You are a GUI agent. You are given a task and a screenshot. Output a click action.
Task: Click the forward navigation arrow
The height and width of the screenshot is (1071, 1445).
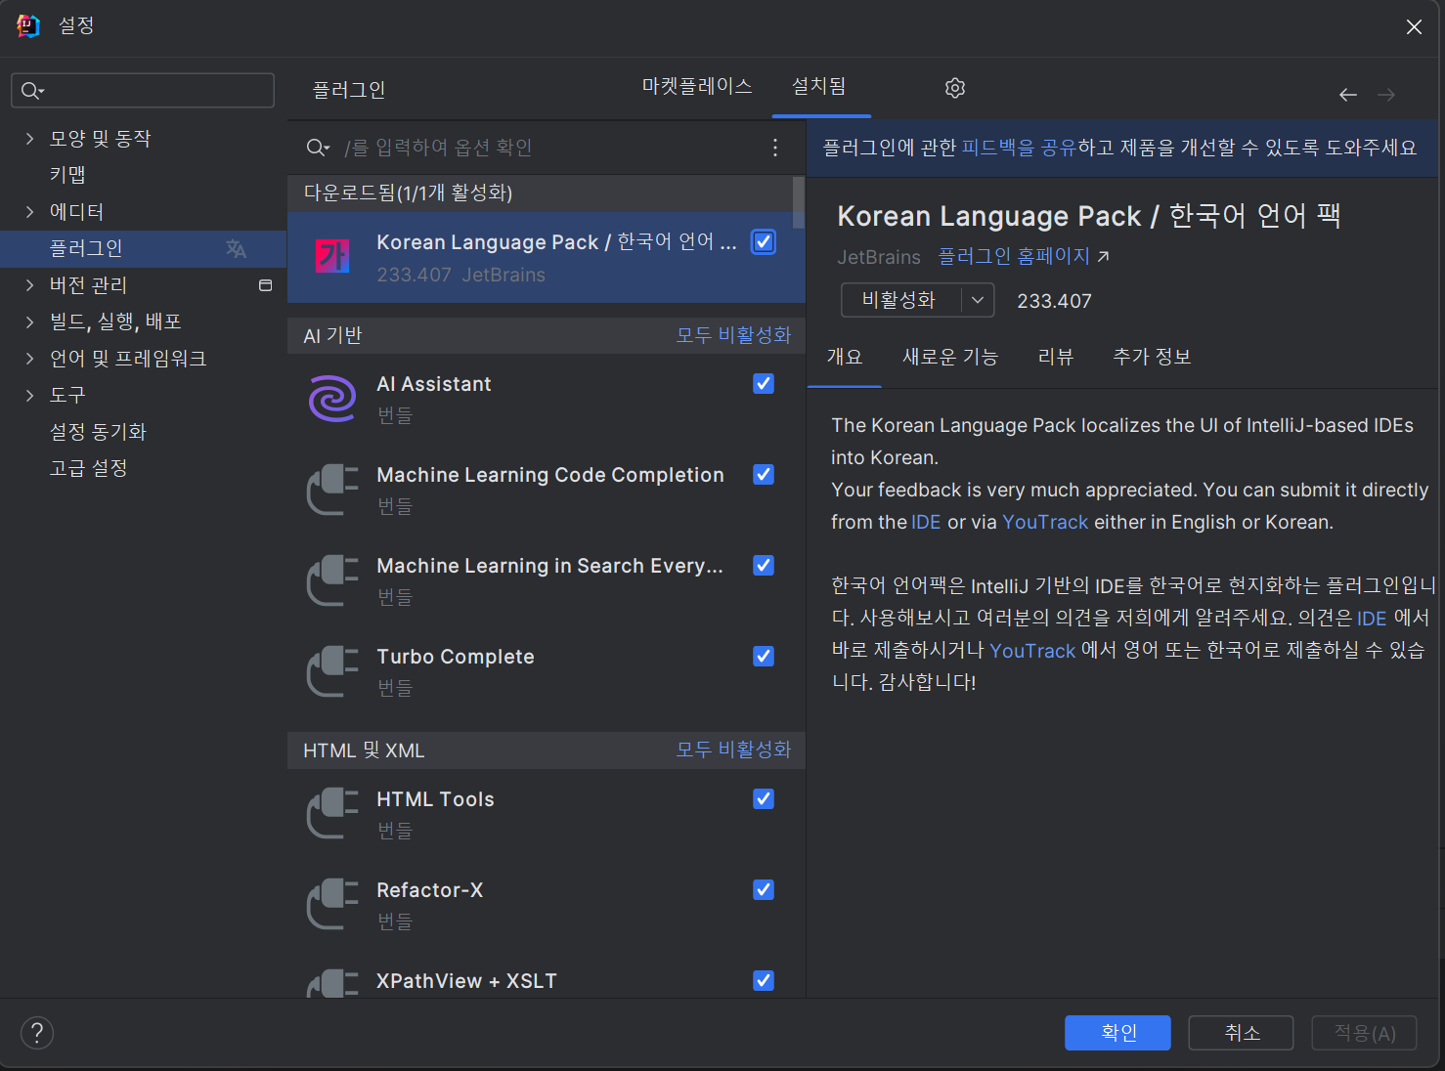pos(1386,95)
